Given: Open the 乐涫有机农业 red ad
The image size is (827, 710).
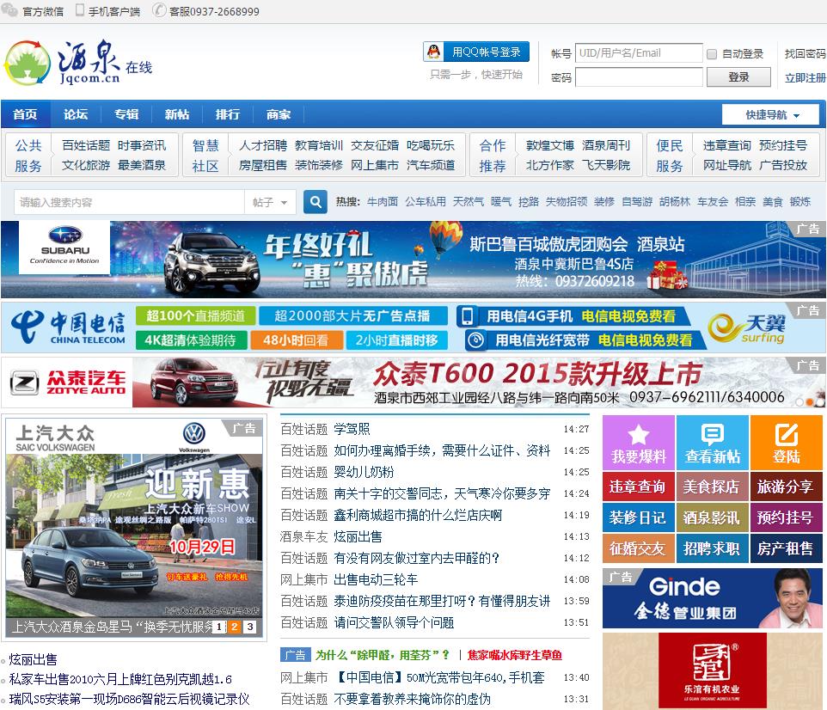Looking at the screenshot, I should [x=713, y=670].
